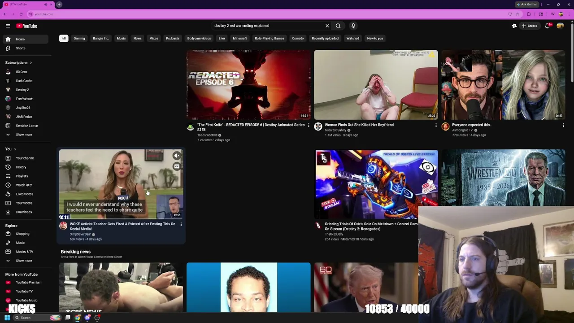This screenshot has height=323, width=574.
Task: Open Shopping under Explore
Action: 25,234
